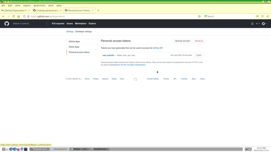Open the Pricing footer link
Screen dimensions: 271x152
click(x=166, y=79)
